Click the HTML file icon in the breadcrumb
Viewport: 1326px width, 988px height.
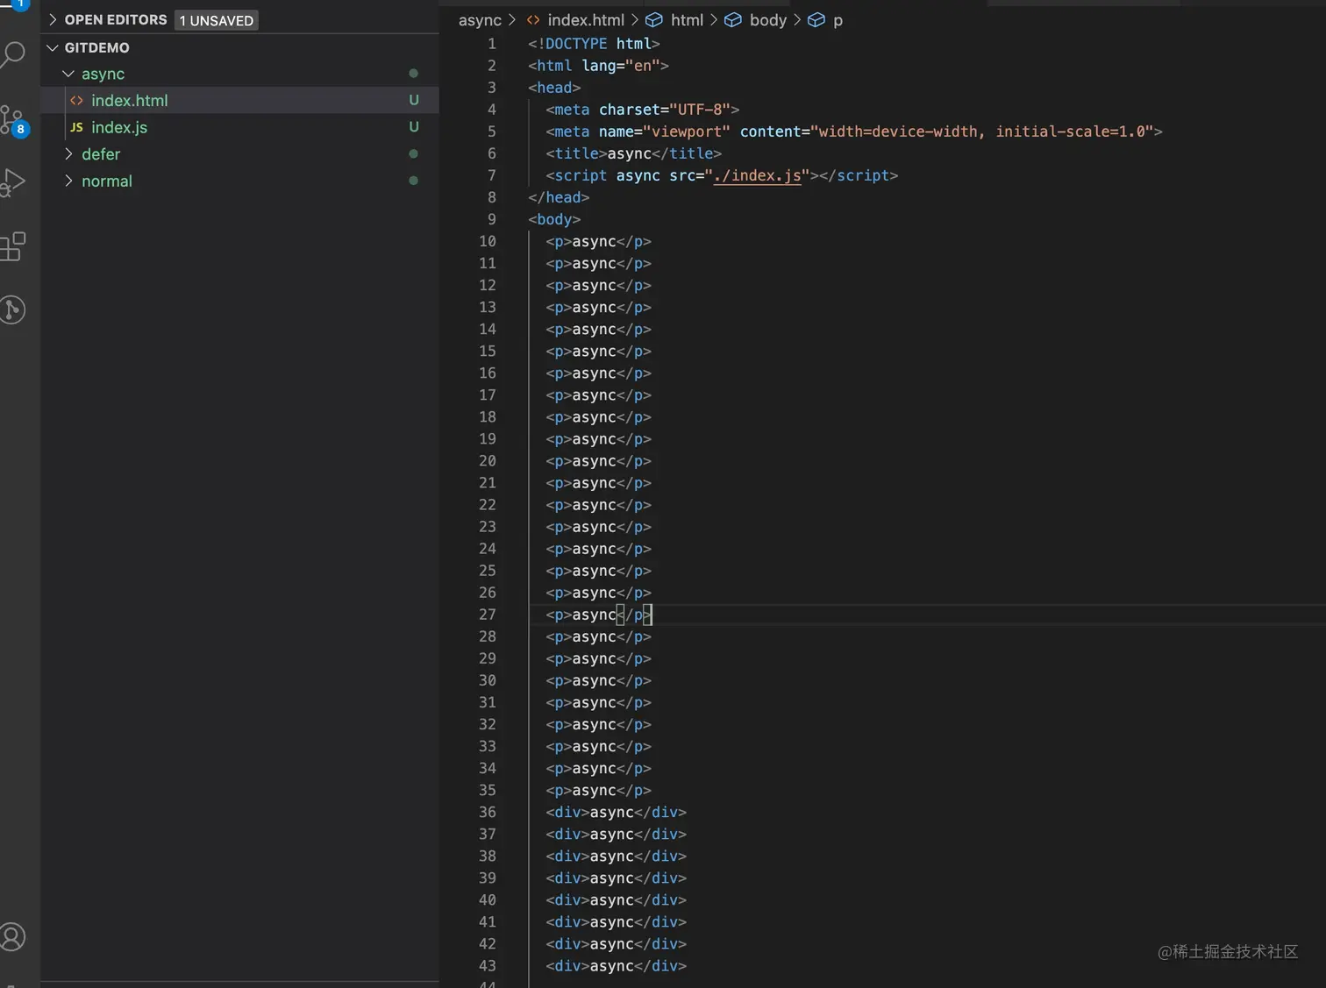533,20
